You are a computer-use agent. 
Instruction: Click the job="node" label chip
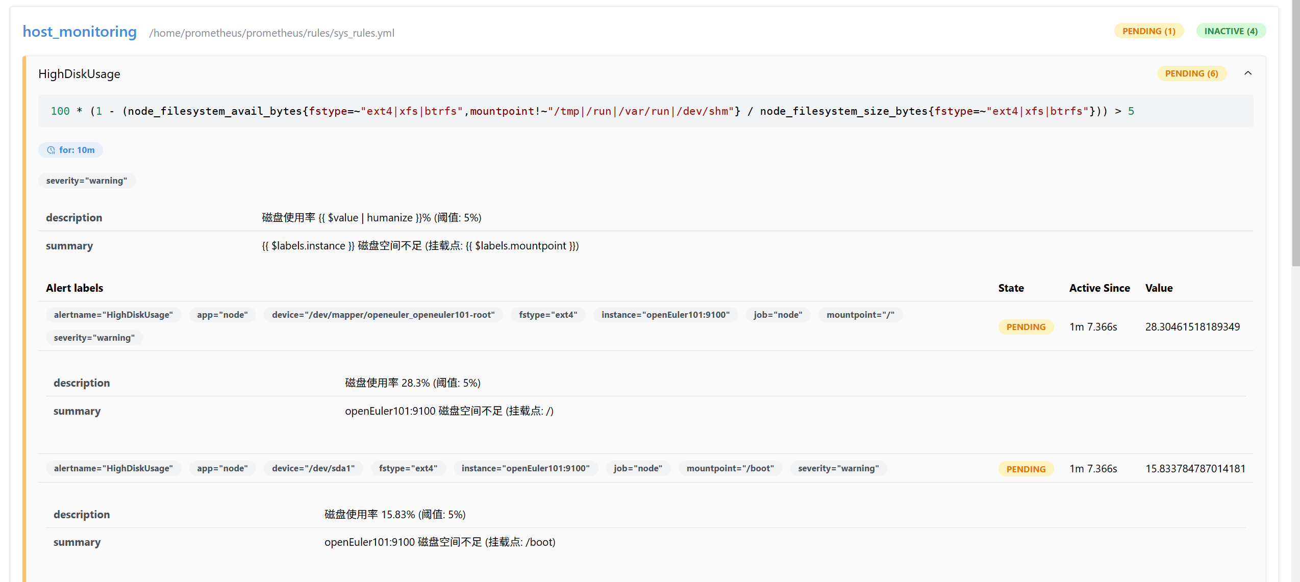click(x=778, y=315)
